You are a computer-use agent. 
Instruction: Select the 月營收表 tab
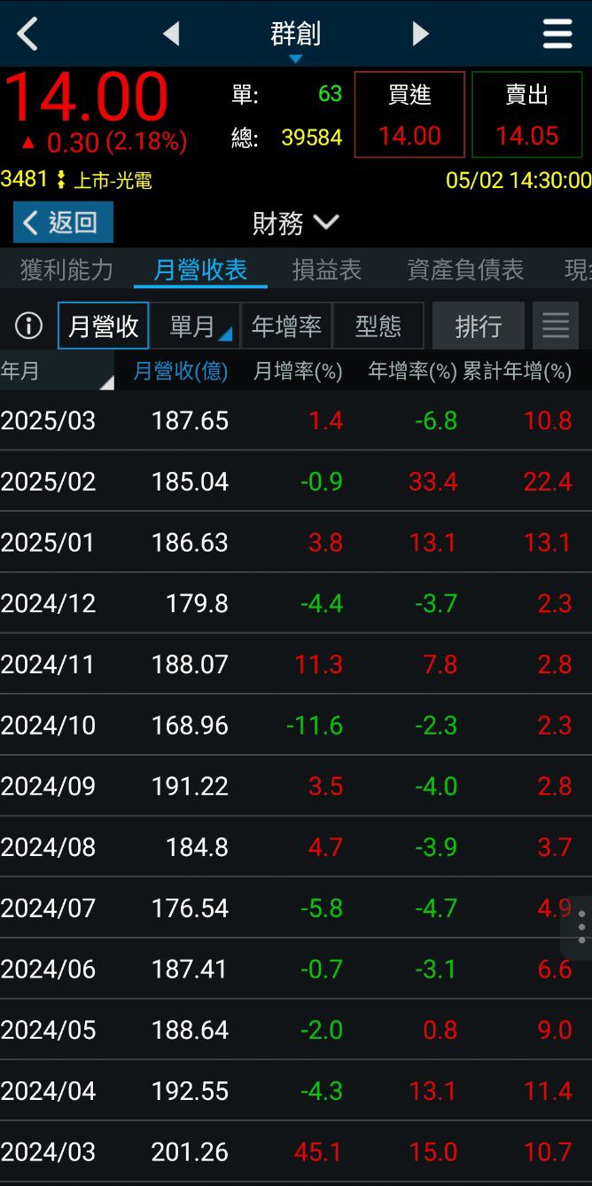pyautogui.click(x=200, y=270)
